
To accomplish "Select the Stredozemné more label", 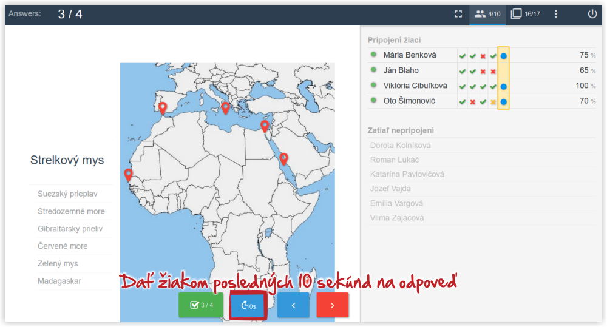I will [x=71, y=211].
